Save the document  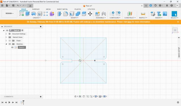coord(13,5)
